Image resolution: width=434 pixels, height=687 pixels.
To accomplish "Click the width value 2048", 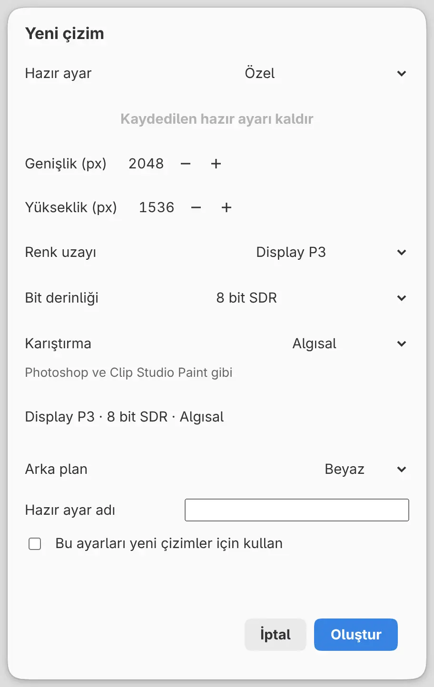I will coord(146,164).
